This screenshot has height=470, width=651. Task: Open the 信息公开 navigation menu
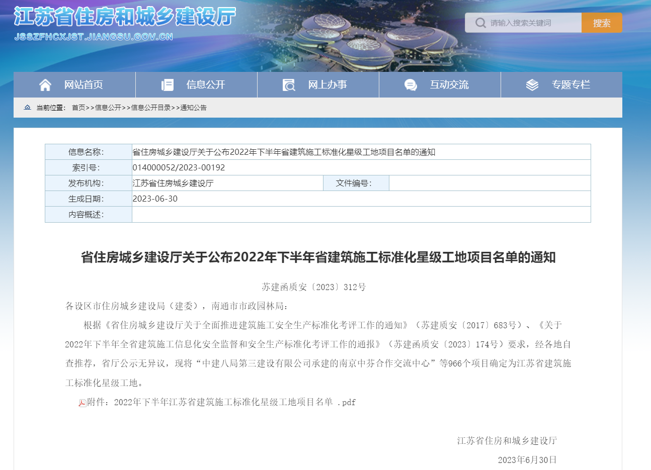point(196,84)
